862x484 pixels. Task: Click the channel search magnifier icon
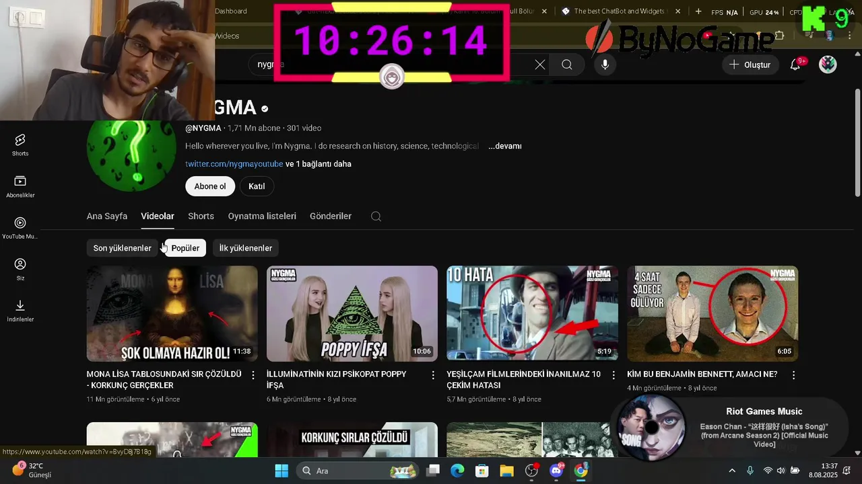click(x=376, y=216)
